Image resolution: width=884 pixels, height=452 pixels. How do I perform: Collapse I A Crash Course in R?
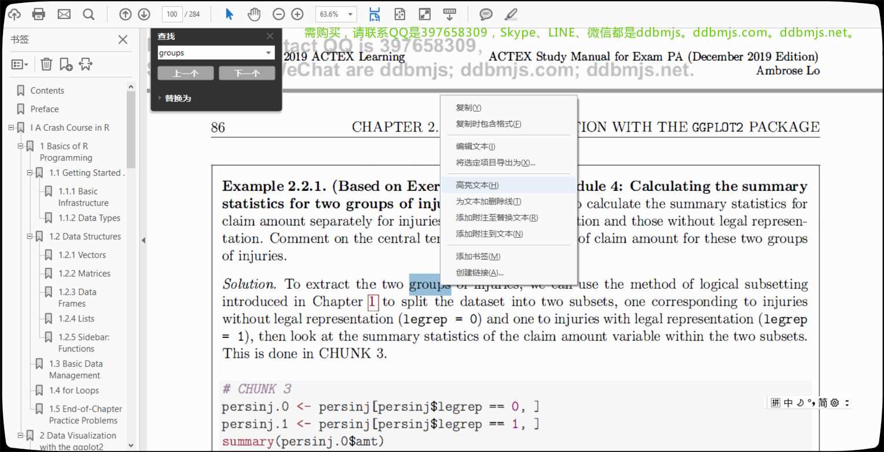coord(11,127)
